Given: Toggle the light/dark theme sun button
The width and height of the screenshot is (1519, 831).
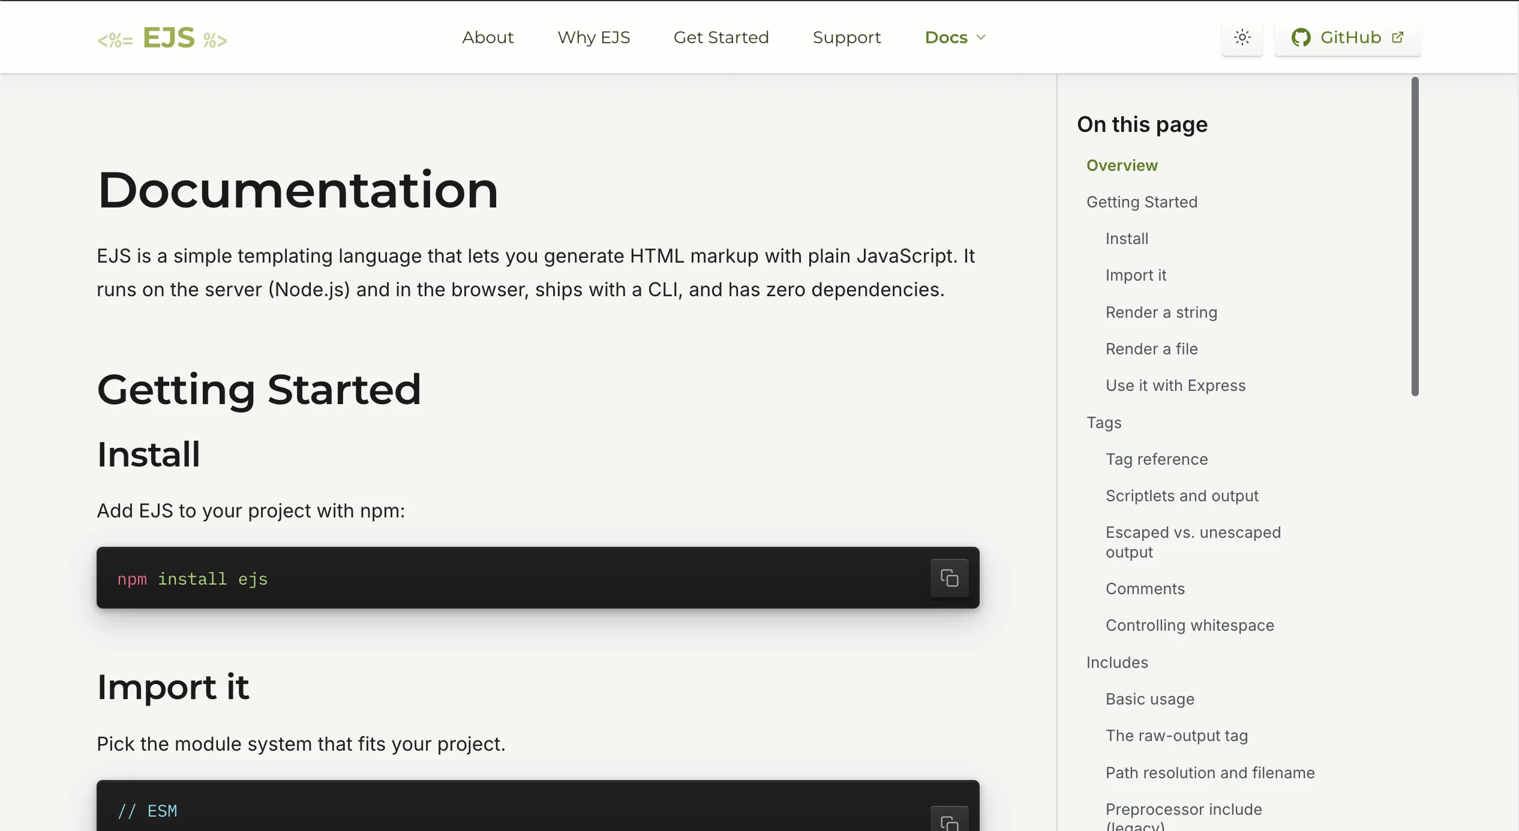Looking at the screenshot, I should 1242,38.
